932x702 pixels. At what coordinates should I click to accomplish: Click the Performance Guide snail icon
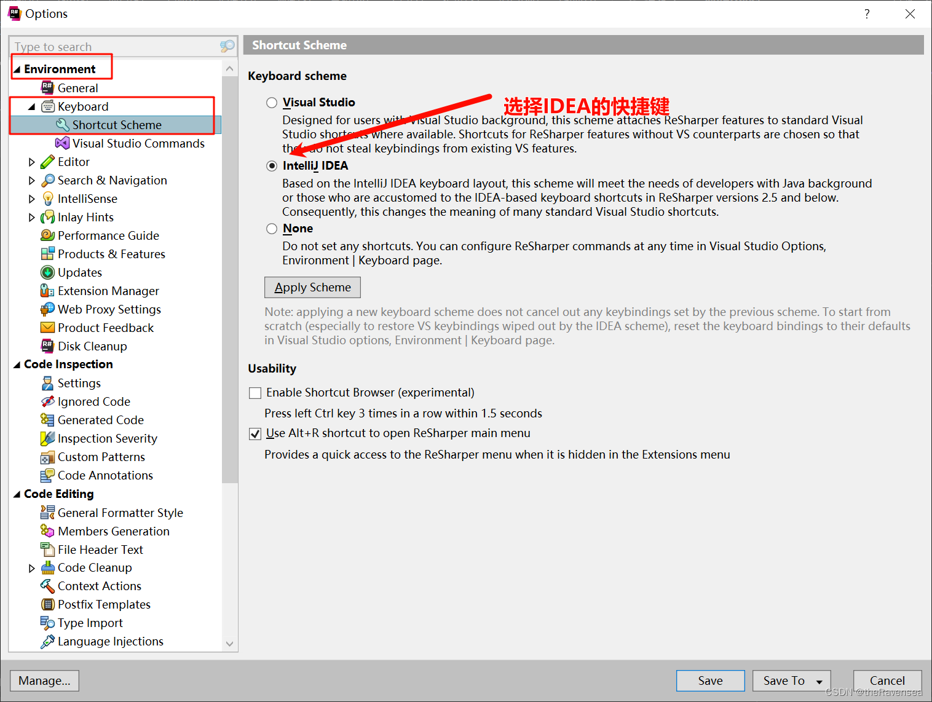(x=47, y=235)
